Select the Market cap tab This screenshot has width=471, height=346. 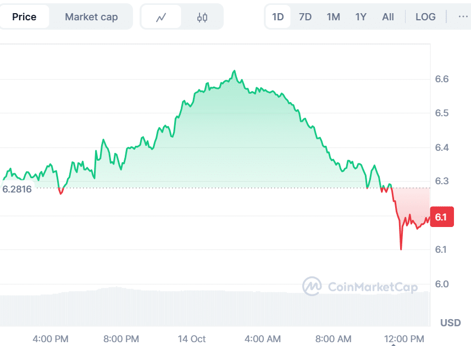(91, 17)
